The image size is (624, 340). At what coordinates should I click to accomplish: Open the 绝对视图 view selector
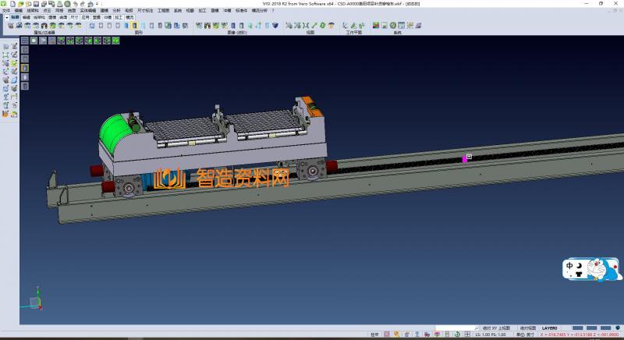click(529, 328)
